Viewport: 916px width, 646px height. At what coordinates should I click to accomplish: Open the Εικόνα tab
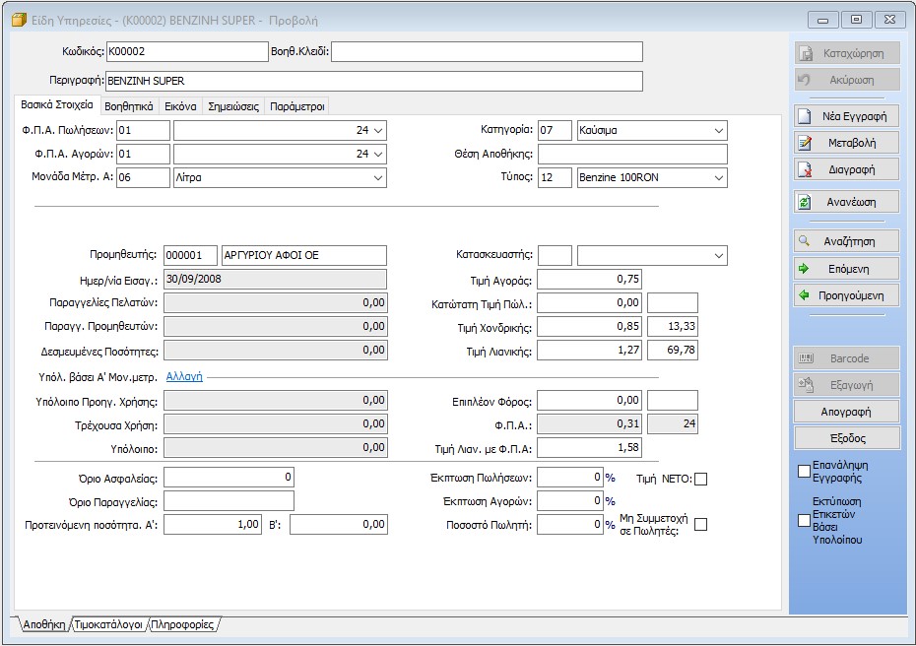point(180,106)
